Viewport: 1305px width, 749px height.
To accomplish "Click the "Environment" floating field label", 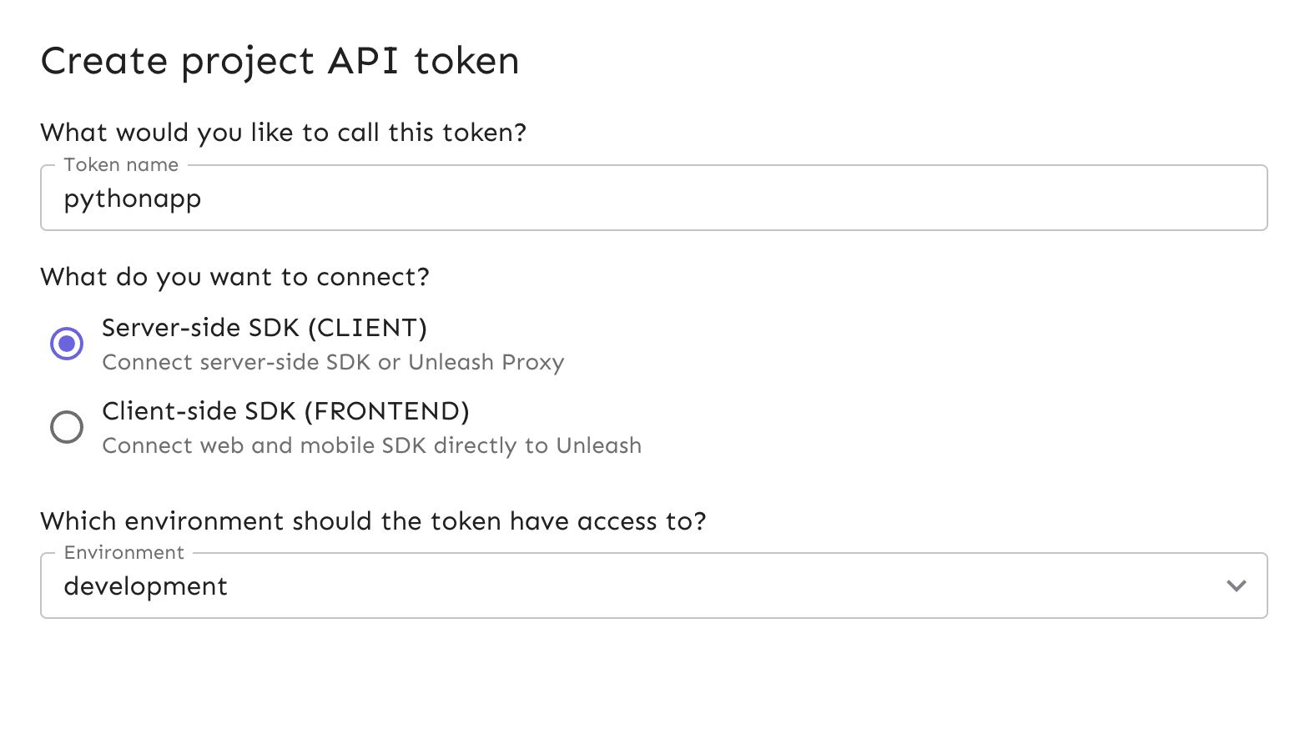I will tap(123, 553).
